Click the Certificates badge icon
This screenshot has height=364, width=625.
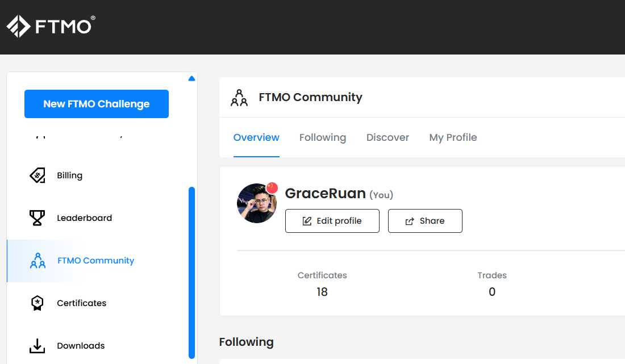coord(37,303)
